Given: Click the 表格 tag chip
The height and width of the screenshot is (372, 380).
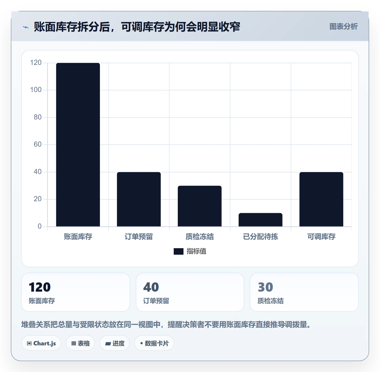Looking at the screenshot, I should [x=80, y=343].
